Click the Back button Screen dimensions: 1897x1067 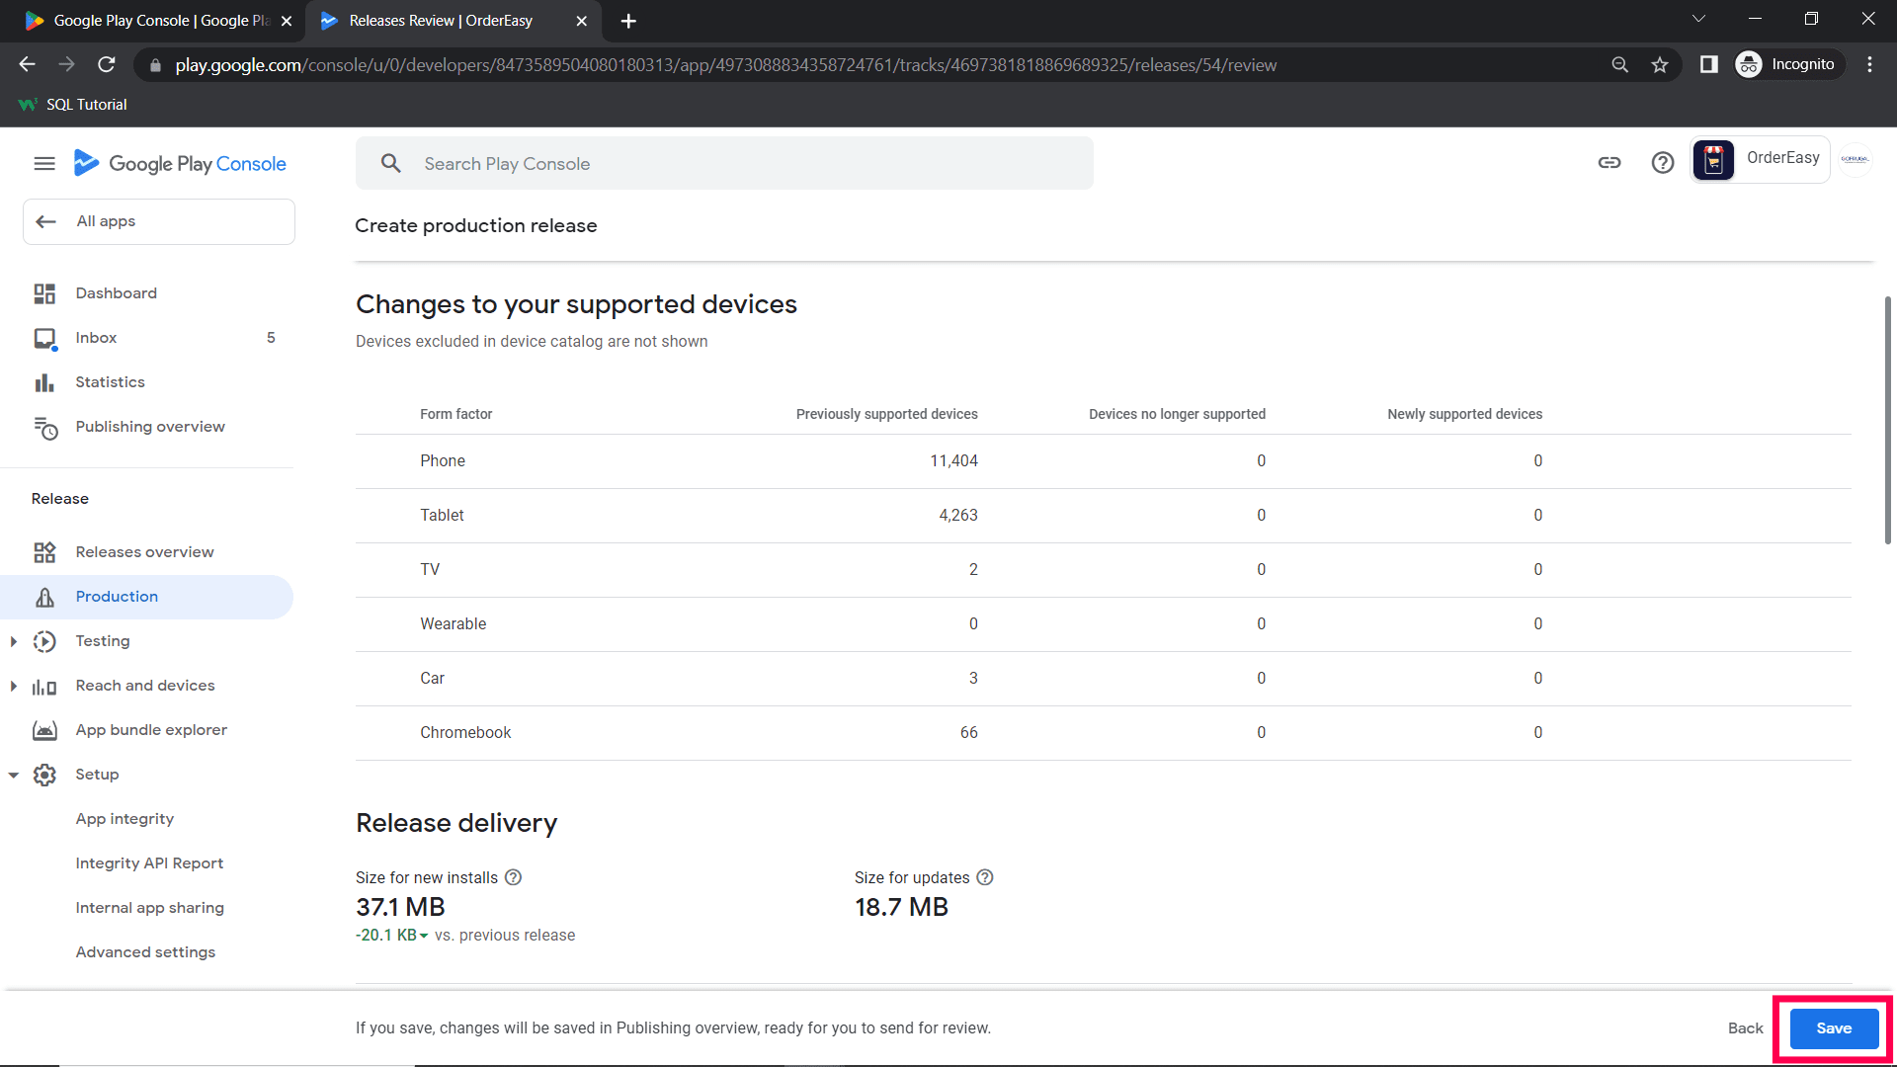[x=1745, y=1028]
